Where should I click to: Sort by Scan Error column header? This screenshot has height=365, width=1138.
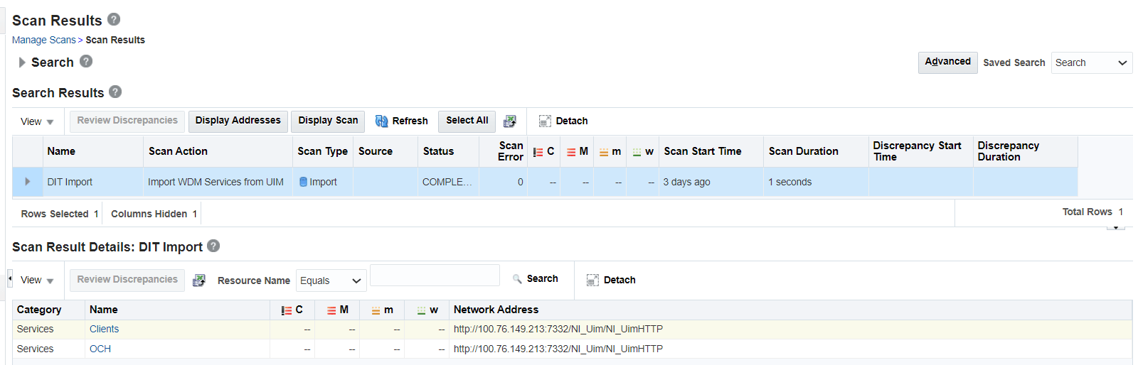(504, 151)
